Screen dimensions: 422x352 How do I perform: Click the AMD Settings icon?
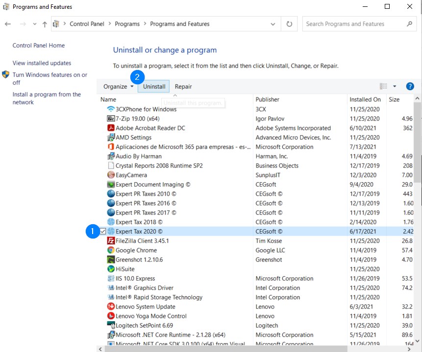point(111,138)
